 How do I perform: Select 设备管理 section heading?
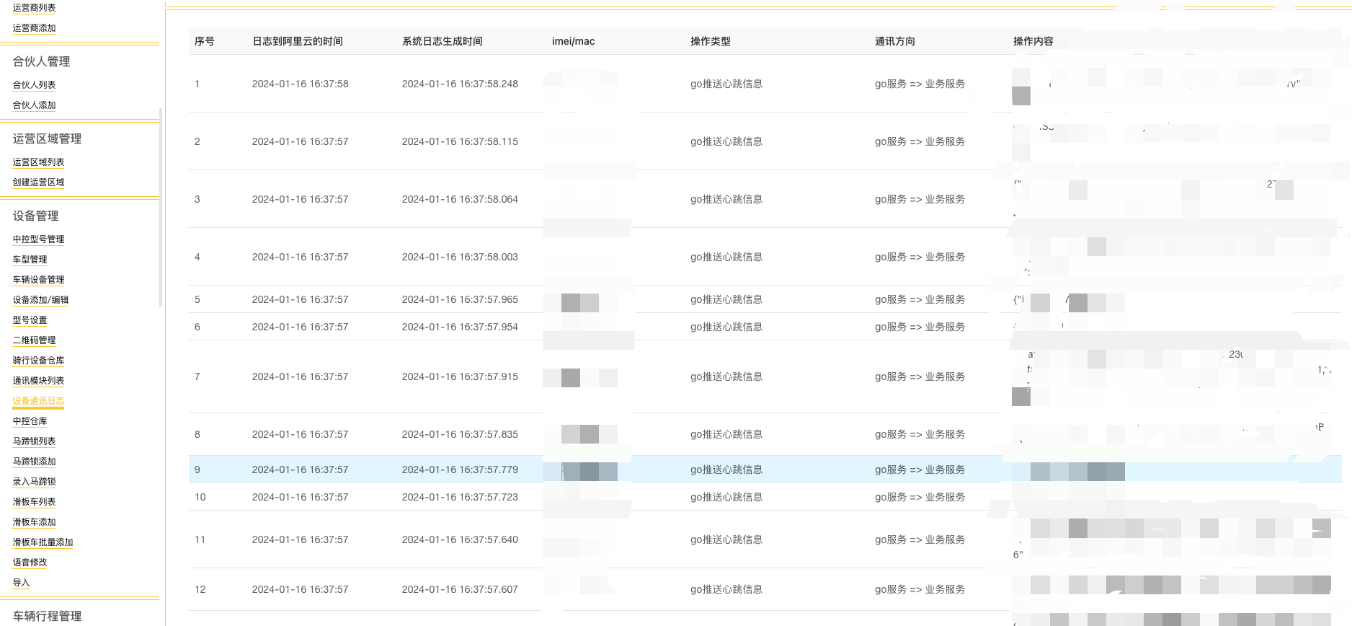pyautogui.click(x=35, y=216)
